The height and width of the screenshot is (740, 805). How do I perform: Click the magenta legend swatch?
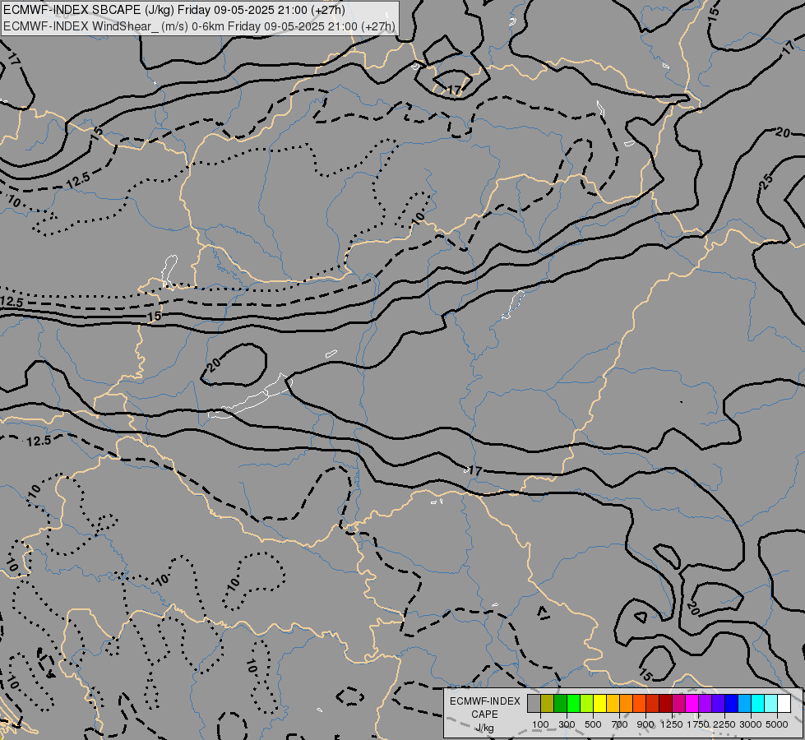(692, 704)
